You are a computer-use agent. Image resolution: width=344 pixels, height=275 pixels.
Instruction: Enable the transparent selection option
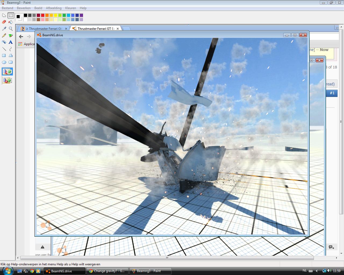(7, 80)
